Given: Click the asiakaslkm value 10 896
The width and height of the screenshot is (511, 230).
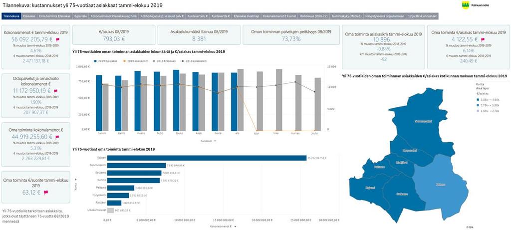Looking at the screenshot, I should tap(382, 39).
